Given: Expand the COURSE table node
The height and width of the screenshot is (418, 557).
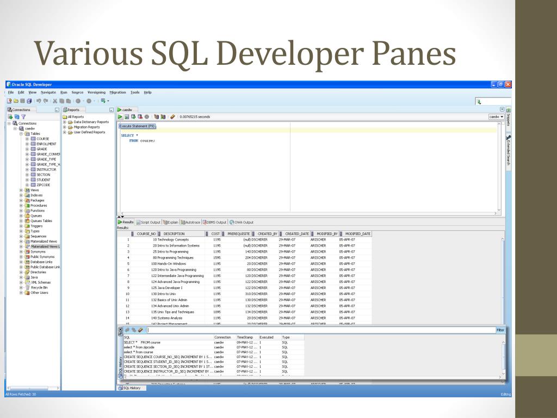Looking at the screenshot, I should pos(27,139).
